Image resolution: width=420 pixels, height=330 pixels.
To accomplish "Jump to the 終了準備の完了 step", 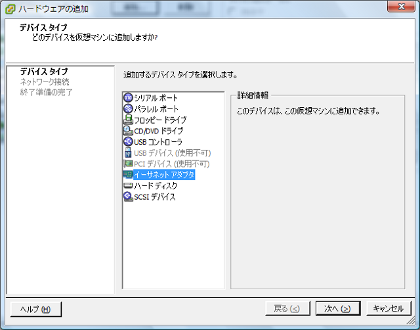I will click(x=46, y=92).
